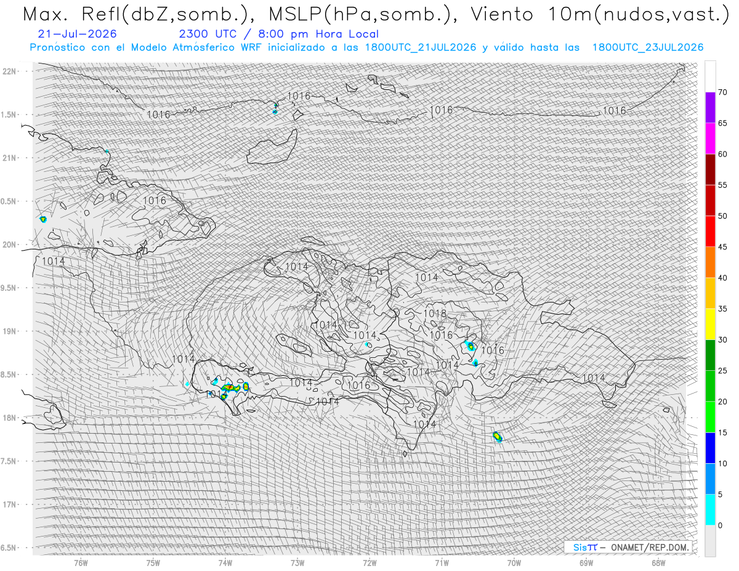Image resolution: width=739 pixels, height=571 pixels.
Task: Click the colorbar tick label 25
Action: coord(722,371)
